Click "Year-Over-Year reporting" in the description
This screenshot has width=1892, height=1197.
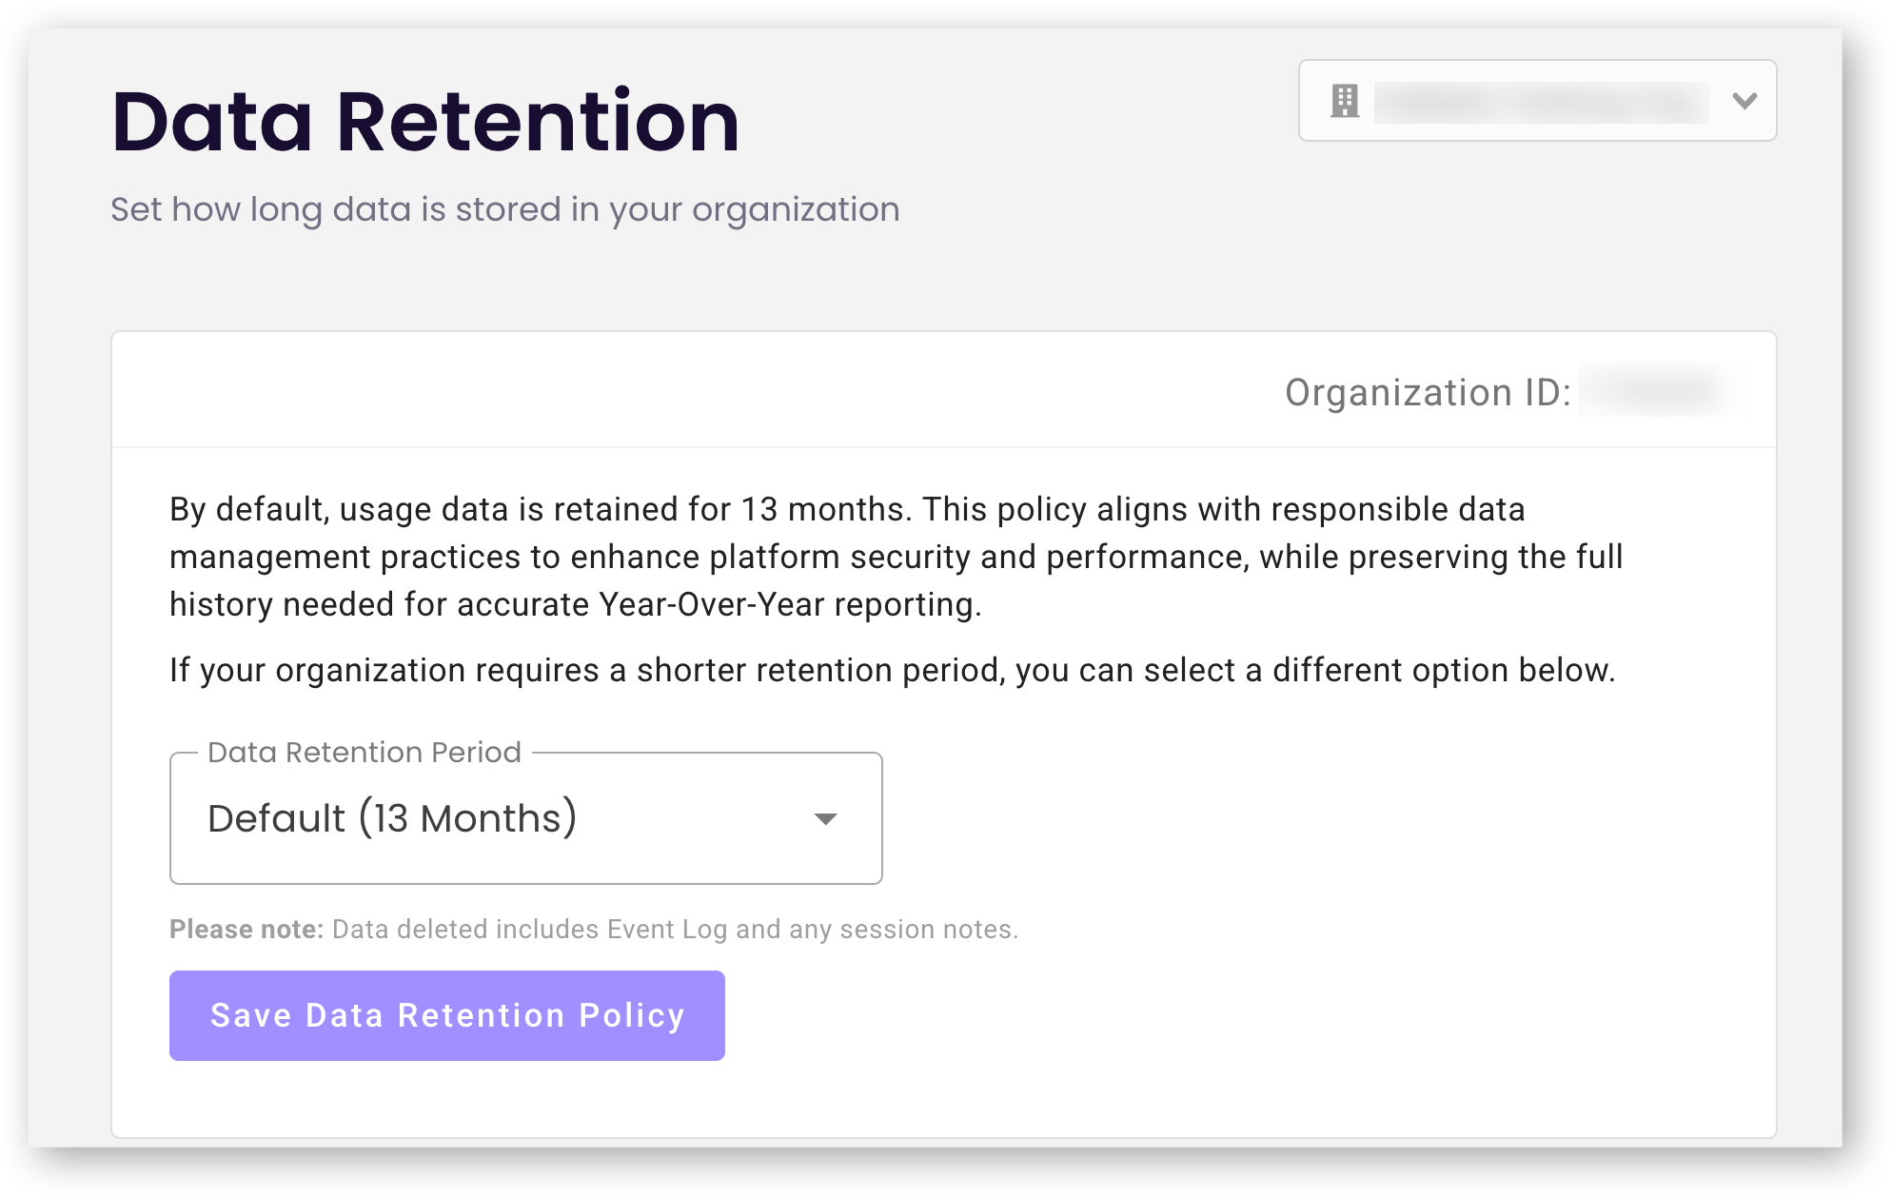788,605
